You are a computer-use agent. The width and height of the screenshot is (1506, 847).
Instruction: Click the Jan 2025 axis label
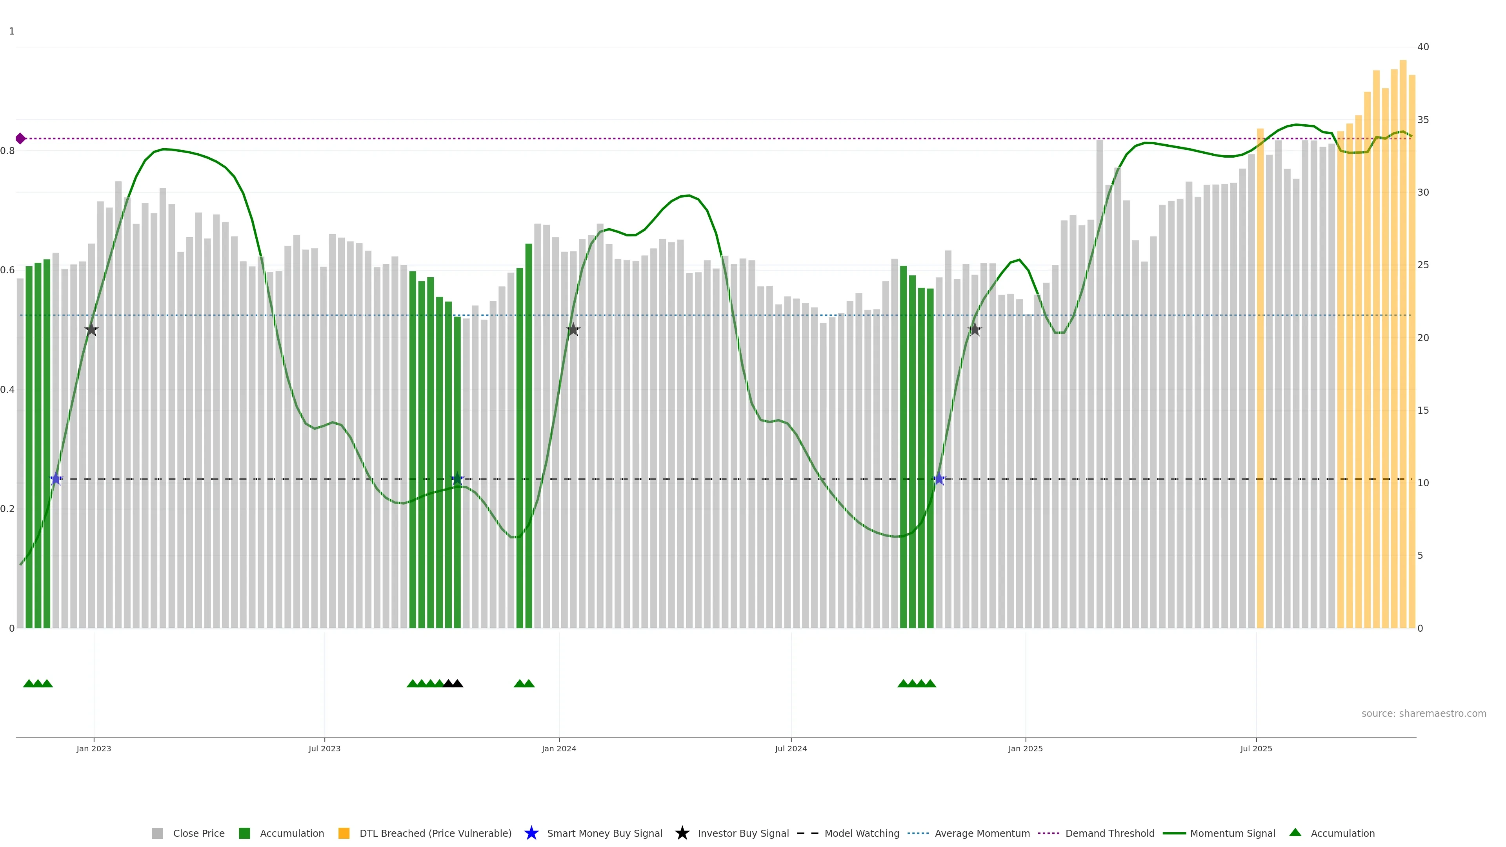tap(1025, 749)
